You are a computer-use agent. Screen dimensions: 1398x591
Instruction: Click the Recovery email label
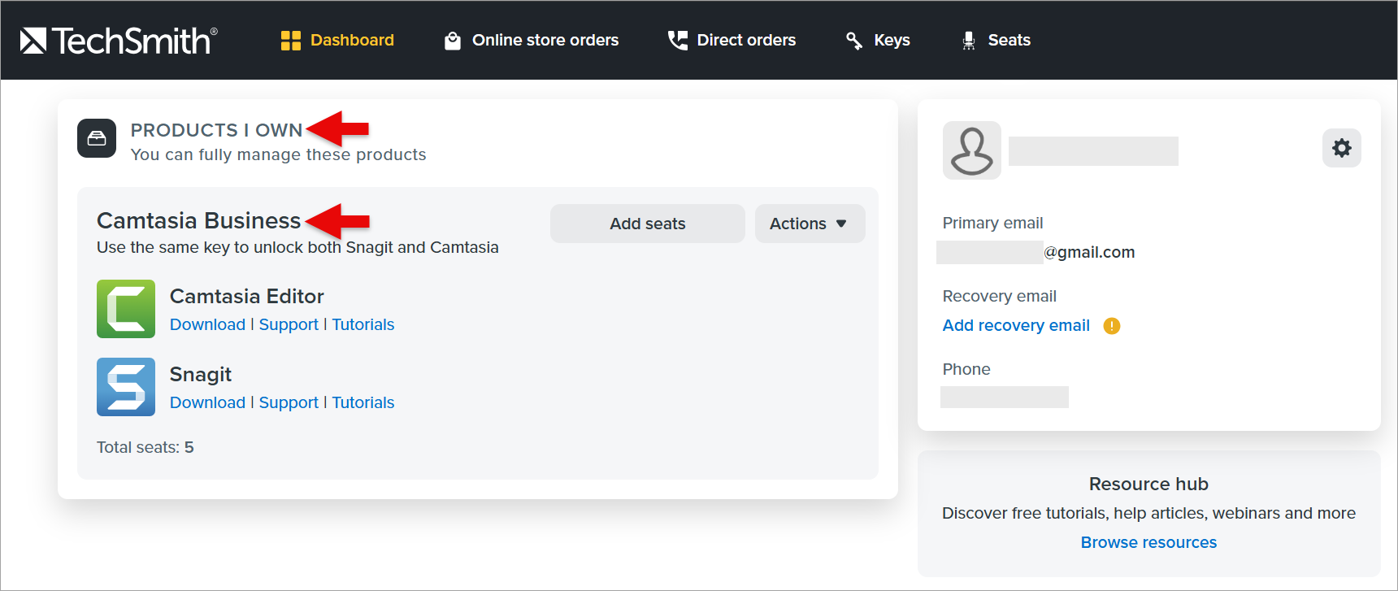pyautogui.click(x=1000, y=296)
